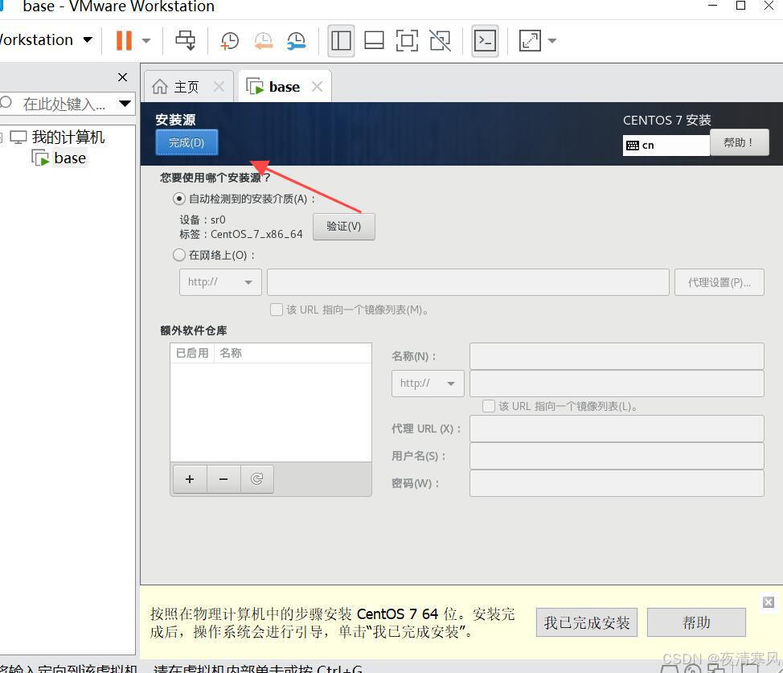Click the 代理 URL (X) input field
Screen dimensions: 783x673
pos(617,429)
